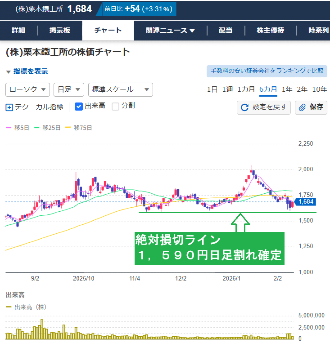This screenshot has width=330, height=343.
Task: Click the 移75日 moving average legend
Action: [x=79, y=128]
